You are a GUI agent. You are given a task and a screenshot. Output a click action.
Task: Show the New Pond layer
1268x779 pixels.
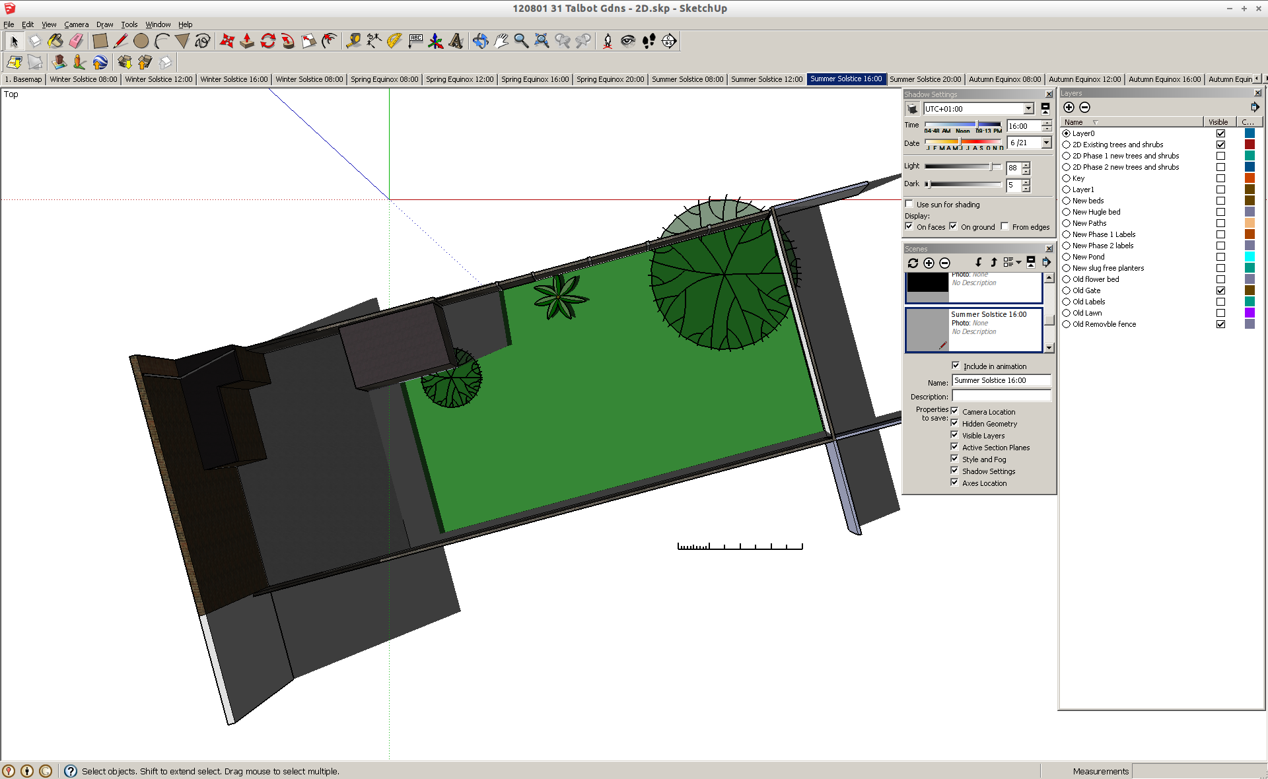click(1220, 257)
